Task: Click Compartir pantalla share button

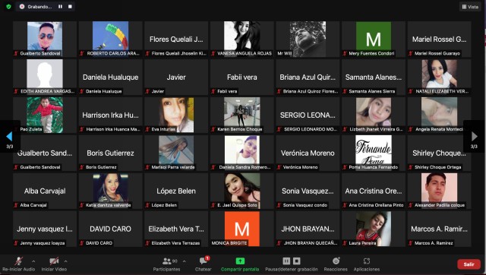Action: [240, 264]
